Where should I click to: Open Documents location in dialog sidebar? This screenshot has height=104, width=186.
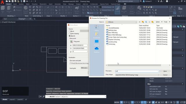(x=96, y=35)
